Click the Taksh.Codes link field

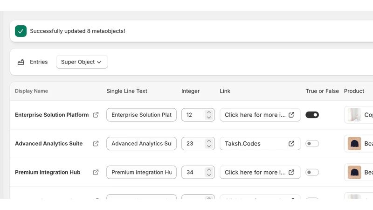260,144
